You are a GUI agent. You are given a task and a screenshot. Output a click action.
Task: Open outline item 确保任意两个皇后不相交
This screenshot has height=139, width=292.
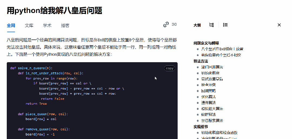pyautogui.click(x=221, y=55)
